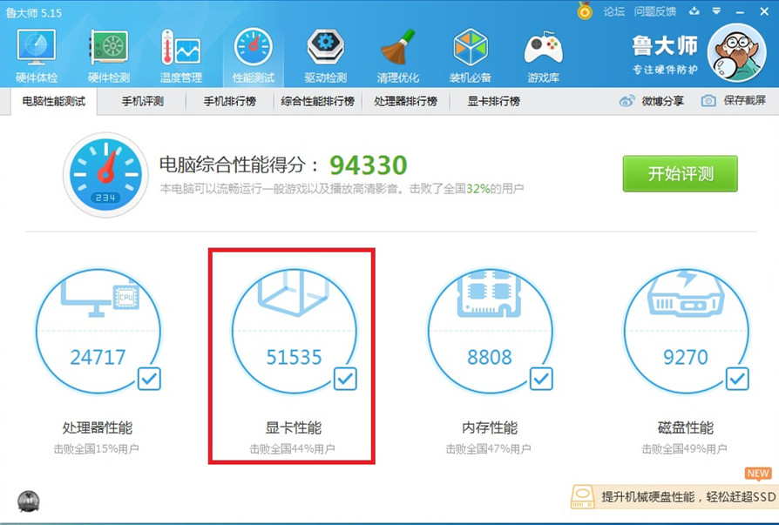Switch to 手机评测 tab

[143, 101]
